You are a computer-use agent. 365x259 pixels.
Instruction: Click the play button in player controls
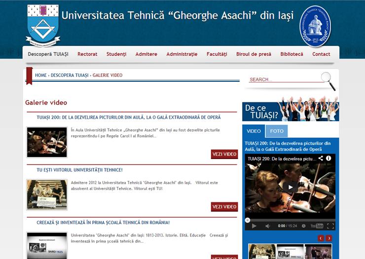(254, 226)
